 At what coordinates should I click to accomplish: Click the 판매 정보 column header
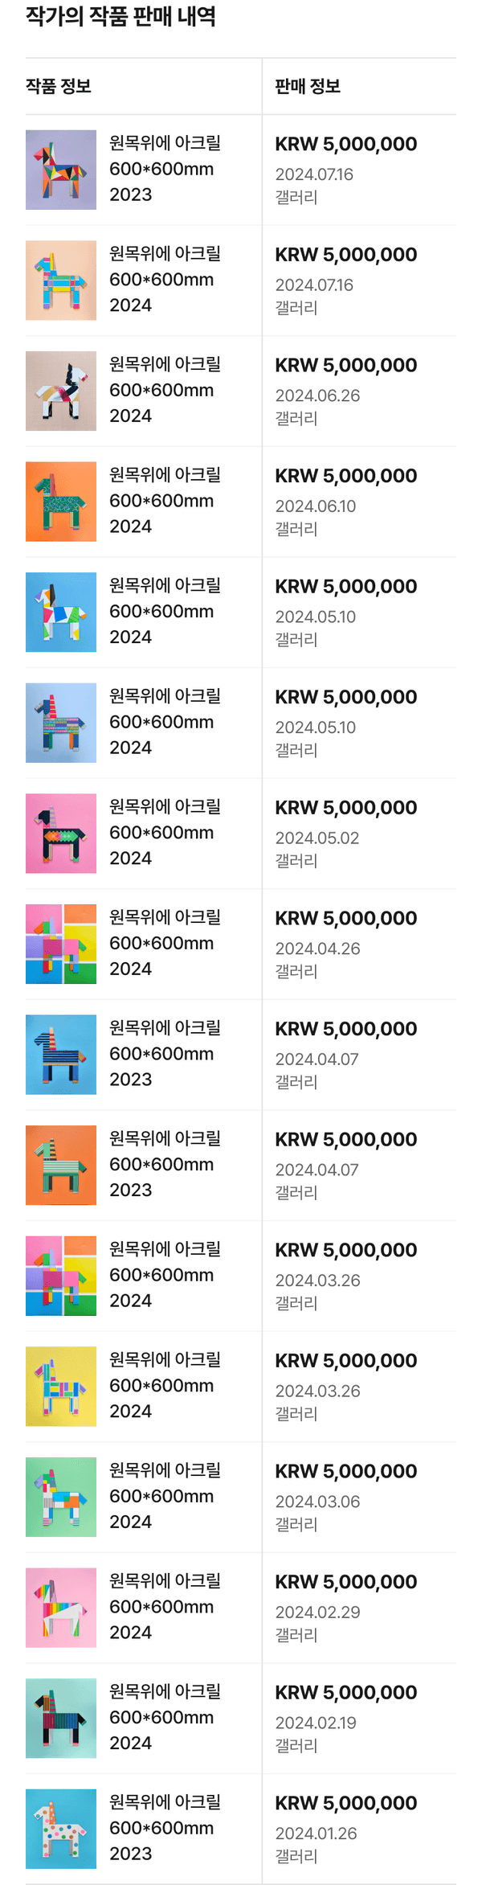pyautogui.click(x=308, y=86)
